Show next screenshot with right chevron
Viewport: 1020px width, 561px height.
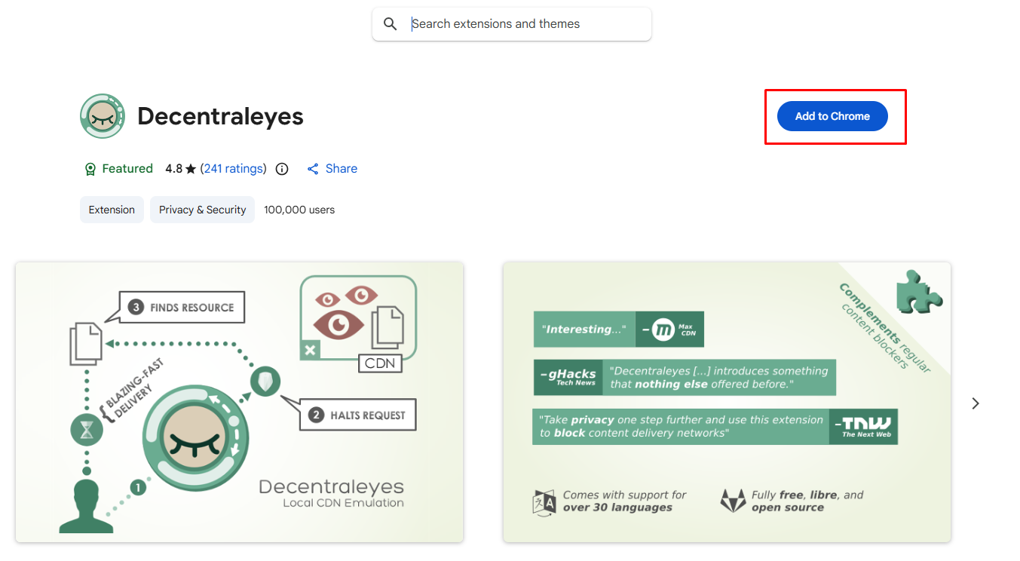coord(976,403)
